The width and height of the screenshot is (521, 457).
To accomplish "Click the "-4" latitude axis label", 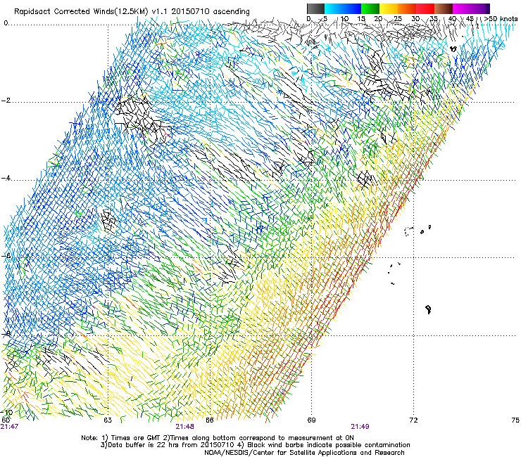I will (x=6, y=178).
